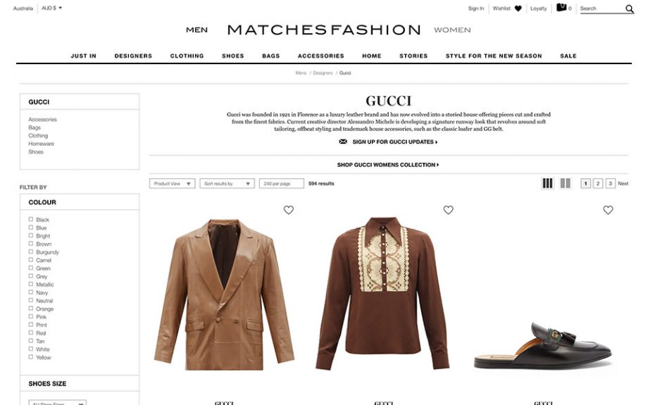Screen dimensions: 648x405
Task: Select the SALE menu item
Action: click(x=568, y=56)
